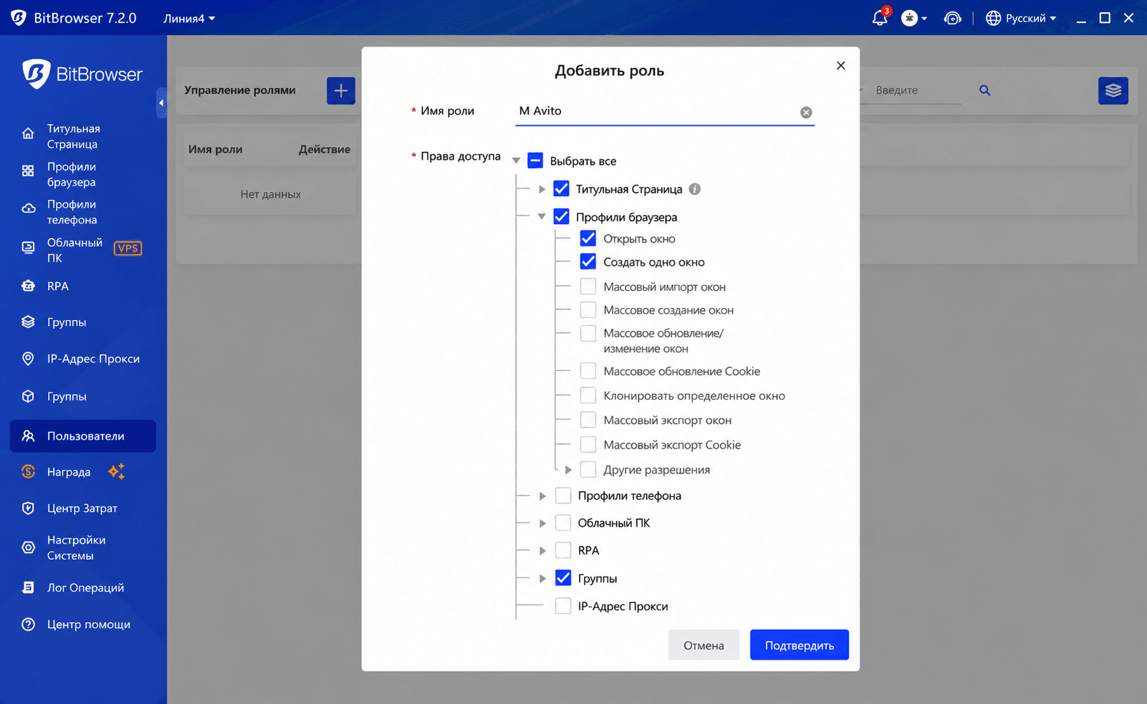Screen dimensions: 1147x704
Task: Check the Массовое обновление Cookie box
Action: (588, 371)
